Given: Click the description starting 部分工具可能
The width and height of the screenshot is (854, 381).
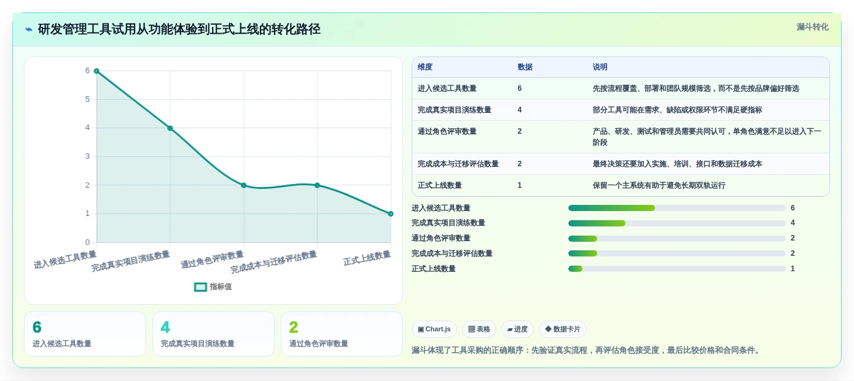Looking at the screenshot, I should coord(678,110).
